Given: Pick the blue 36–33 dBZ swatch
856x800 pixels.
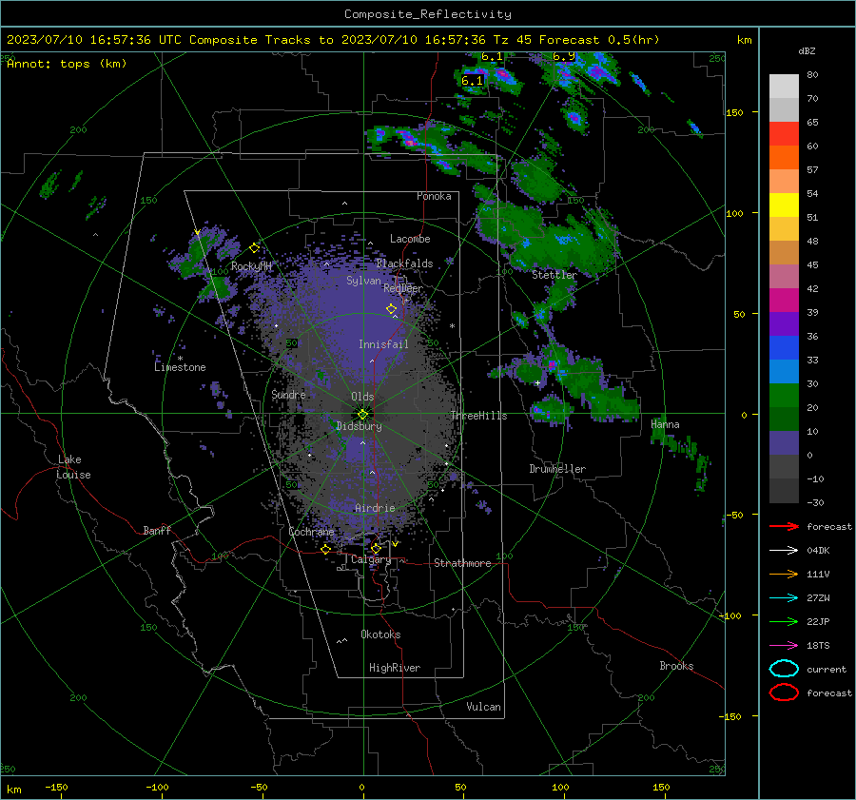Looking at the screenshot, I should (x=784, y=348).
